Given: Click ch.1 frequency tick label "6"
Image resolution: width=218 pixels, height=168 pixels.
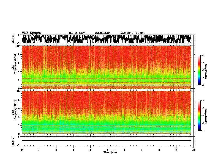Looking at the screenshot, I should [x=19, y=63].
